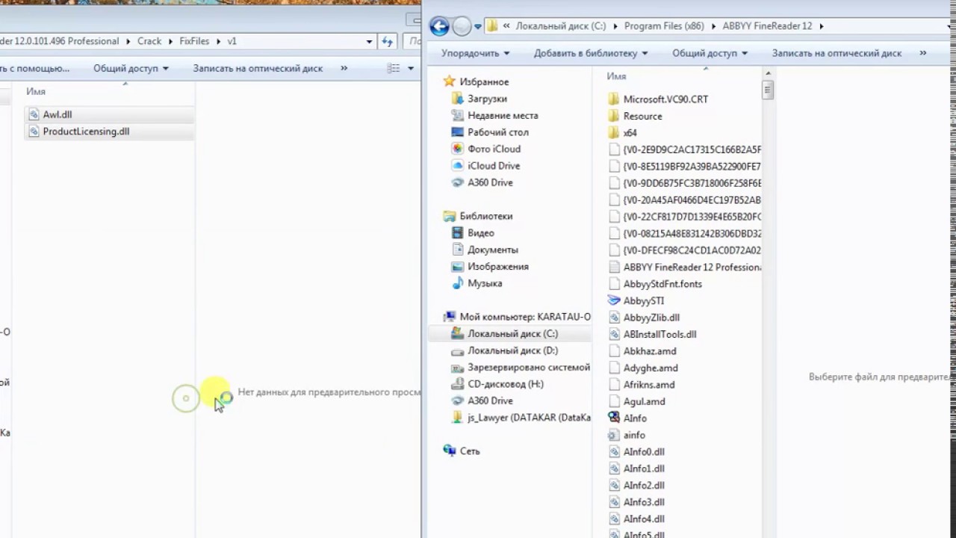
Task: Select Сеть in the navigation pane
Action: (x=470, y=451)
